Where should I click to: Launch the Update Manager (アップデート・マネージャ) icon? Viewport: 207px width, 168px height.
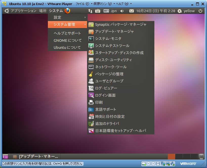pos(91,32)
